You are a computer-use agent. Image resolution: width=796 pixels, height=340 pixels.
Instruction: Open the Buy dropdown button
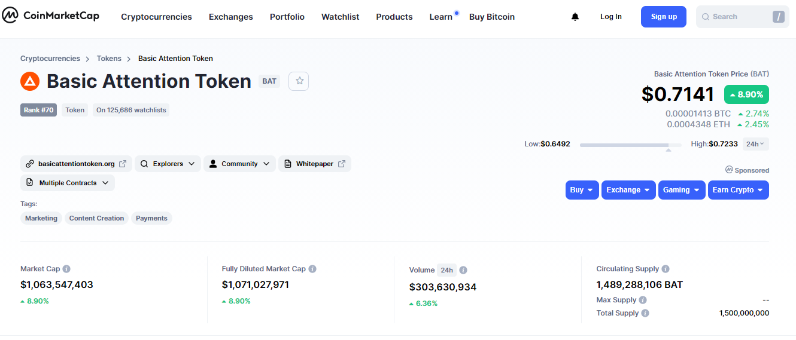(582, 190)
